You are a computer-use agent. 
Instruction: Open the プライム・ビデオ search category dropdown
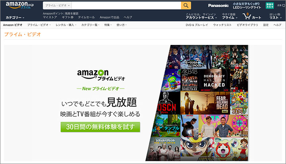(x=57, y=6)
